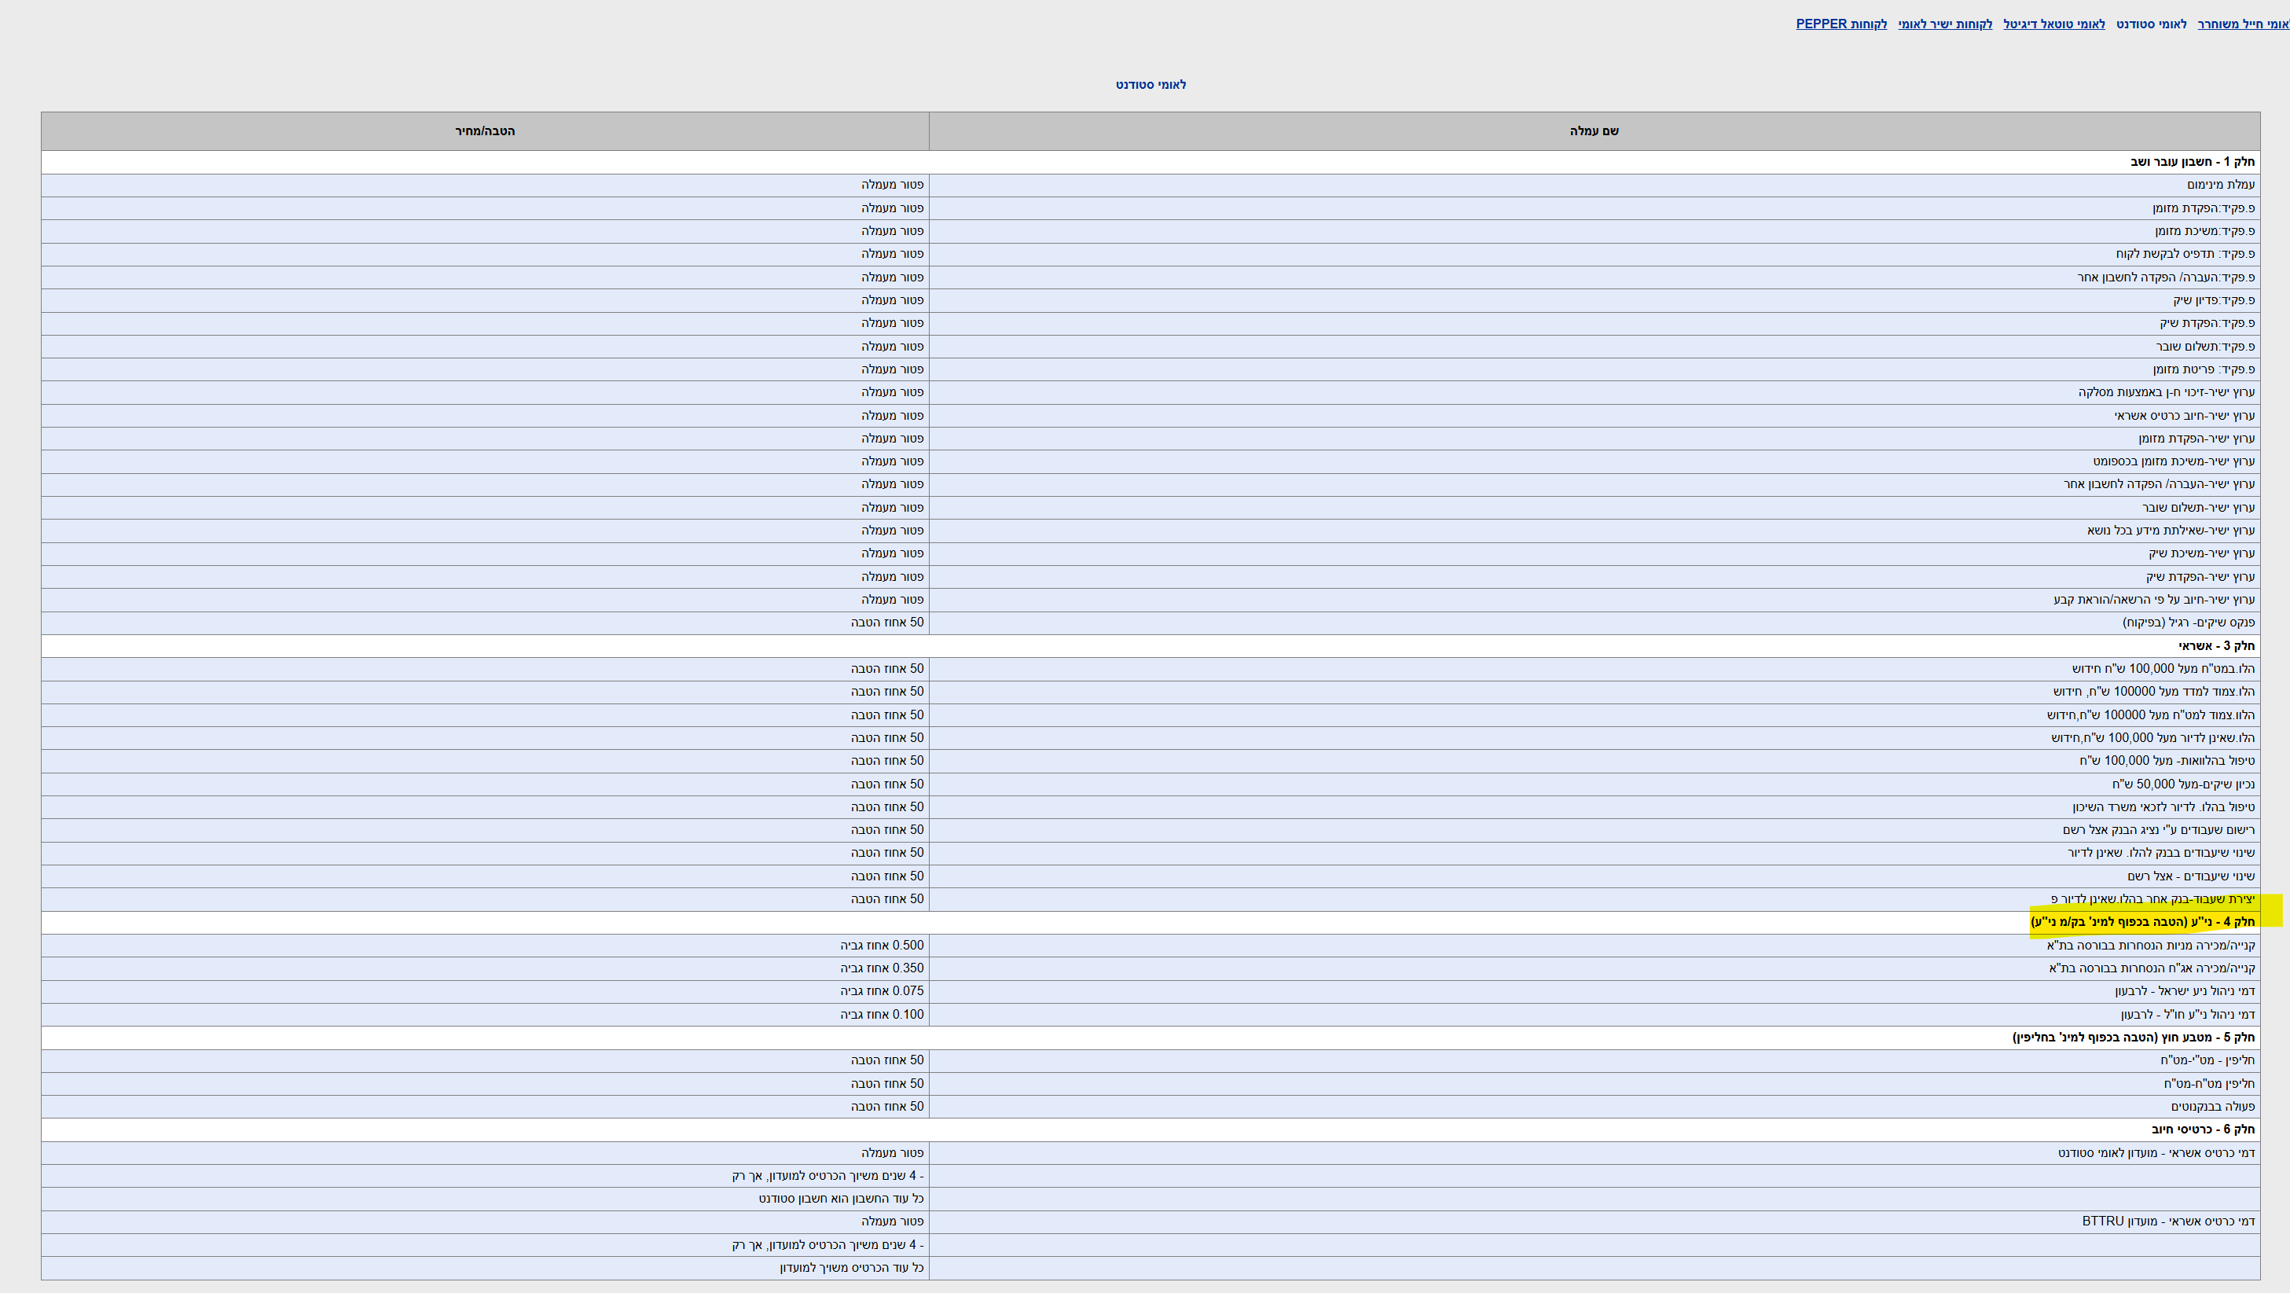Select the פעולה בבנקנוטים row
The height and width of the screenshot is (1293, 2290).
point(2213,1106)
